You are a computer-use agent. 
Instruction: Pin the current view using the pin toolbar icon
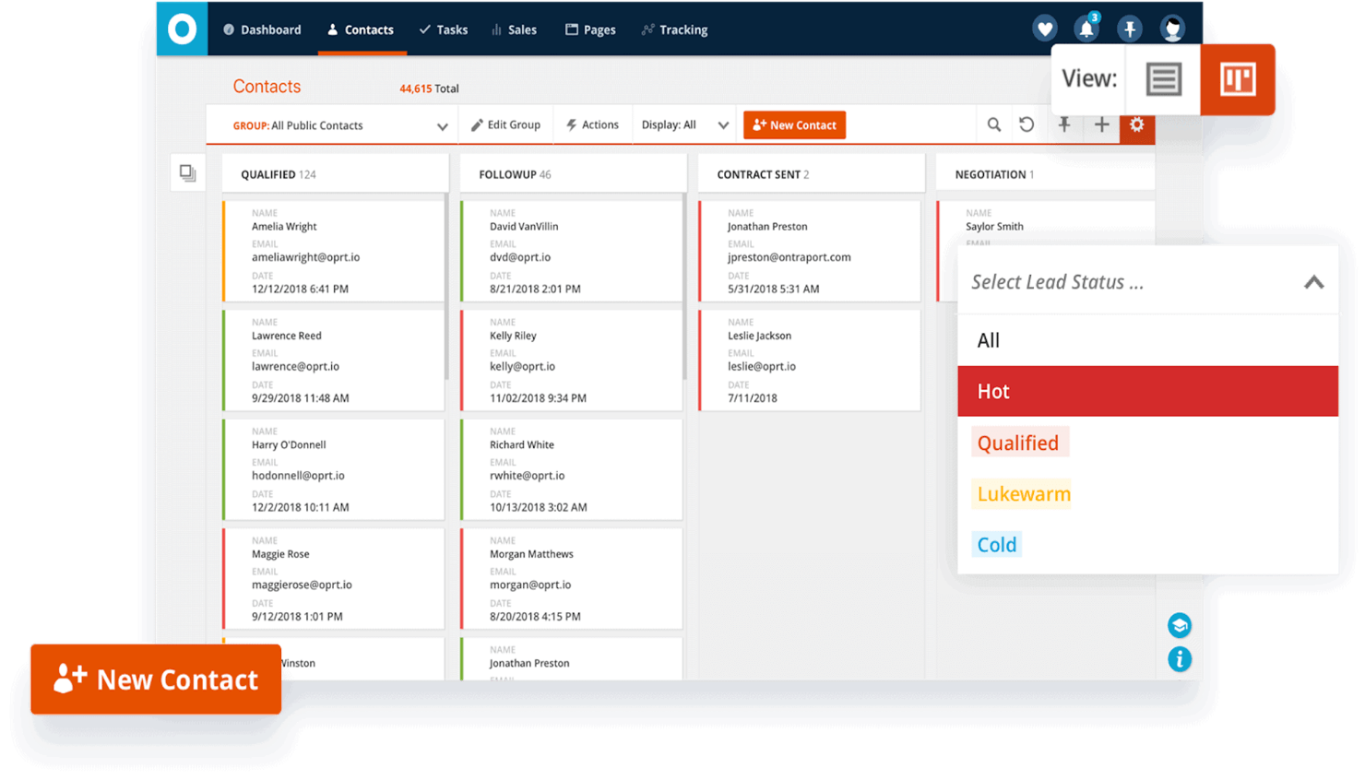click(1065, 124)
